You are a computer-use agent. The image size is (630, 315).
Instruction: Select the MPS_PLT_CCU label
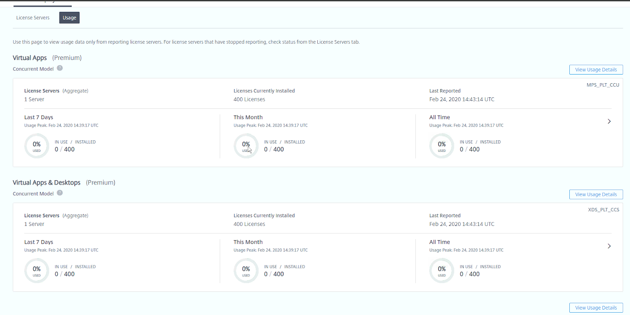coord(603,85)
